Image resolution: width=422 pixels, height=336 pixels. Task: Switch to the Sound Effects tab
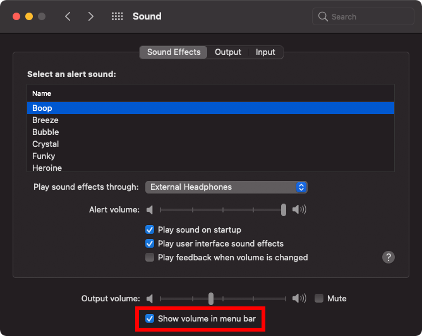tap(174, 52)
